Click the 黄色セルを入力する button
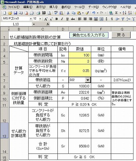This screenshot has width=136, height=161. pos(89,35)
